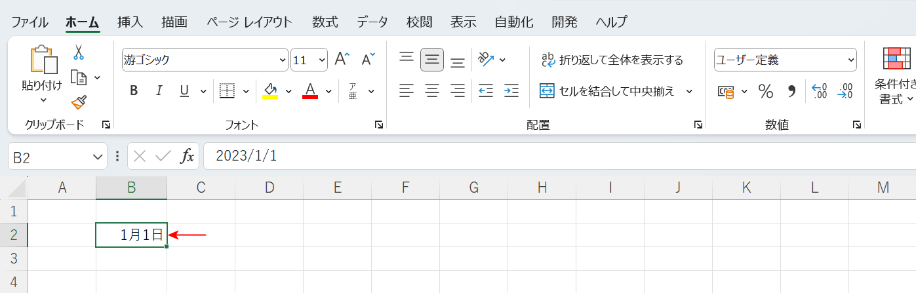Click the increase font size icon
The image size is (916, 293).
tap(342, 60)
